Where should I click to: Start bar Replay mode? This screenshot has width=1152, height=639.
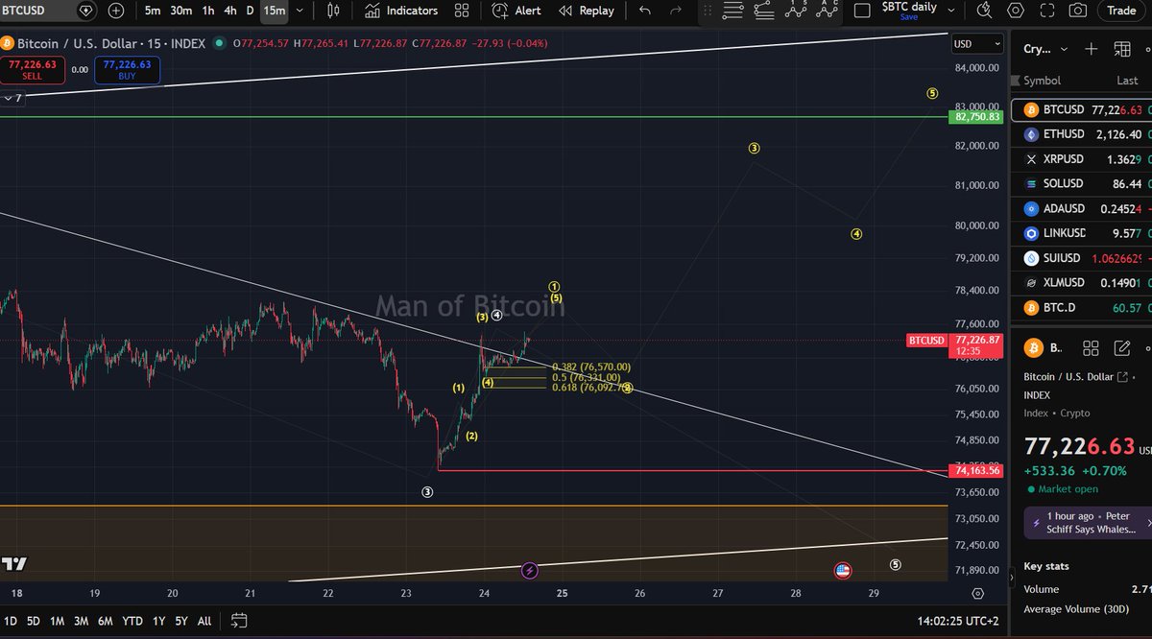pyautogui.click(x=586, y=11)
